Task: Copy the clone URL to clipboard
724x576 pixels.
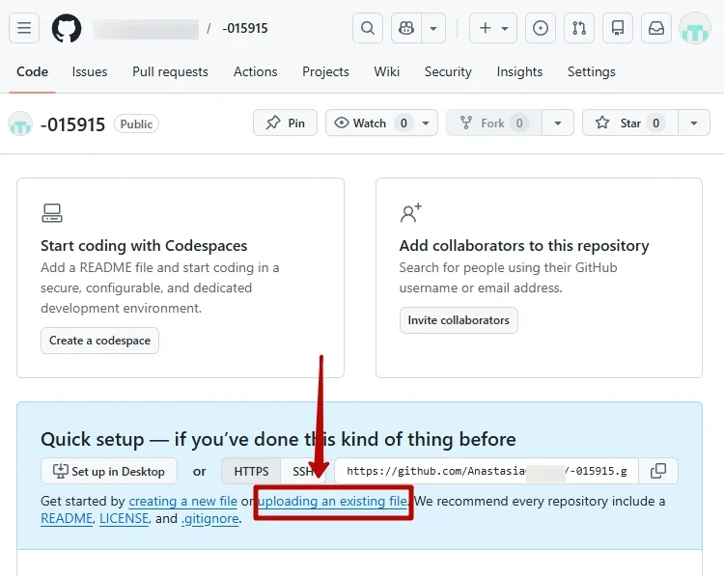Action: tap(658, 471)
